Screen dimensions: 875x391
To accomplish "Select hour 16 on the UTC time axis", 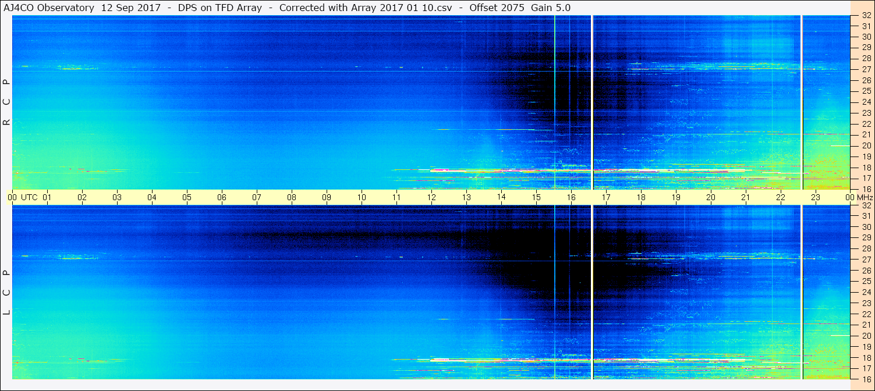I will pos(571,198).
